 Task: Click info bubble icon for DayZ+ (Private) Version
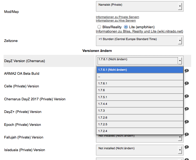point(187,109)
